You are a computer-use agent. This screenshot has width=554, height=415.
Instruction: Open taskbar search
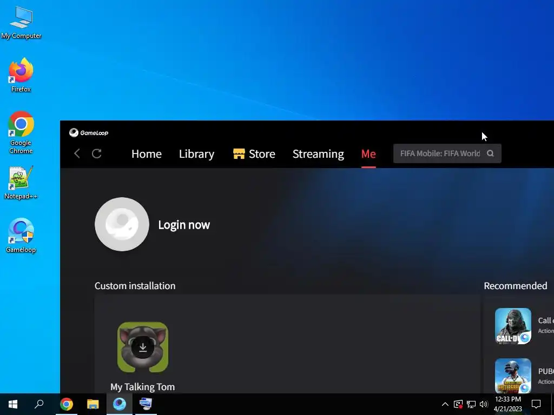point(39,404)
